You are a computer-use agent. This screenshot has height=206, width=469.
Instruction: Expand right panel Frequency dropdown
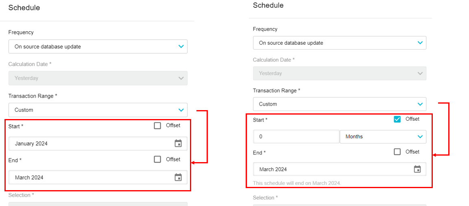pos(339,43)
